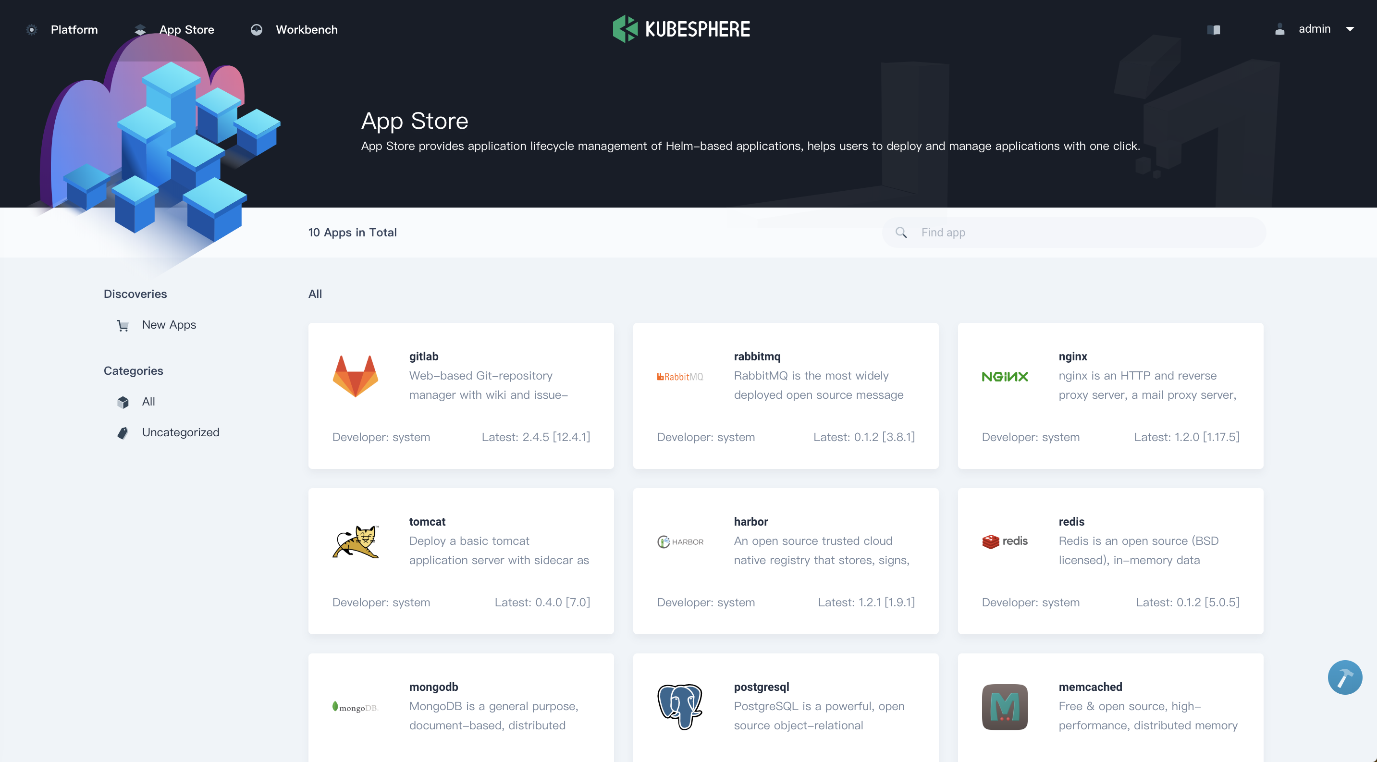1377x762 pixels.
Task: Open the Platform gear icon
Action: tap(32, 29)
